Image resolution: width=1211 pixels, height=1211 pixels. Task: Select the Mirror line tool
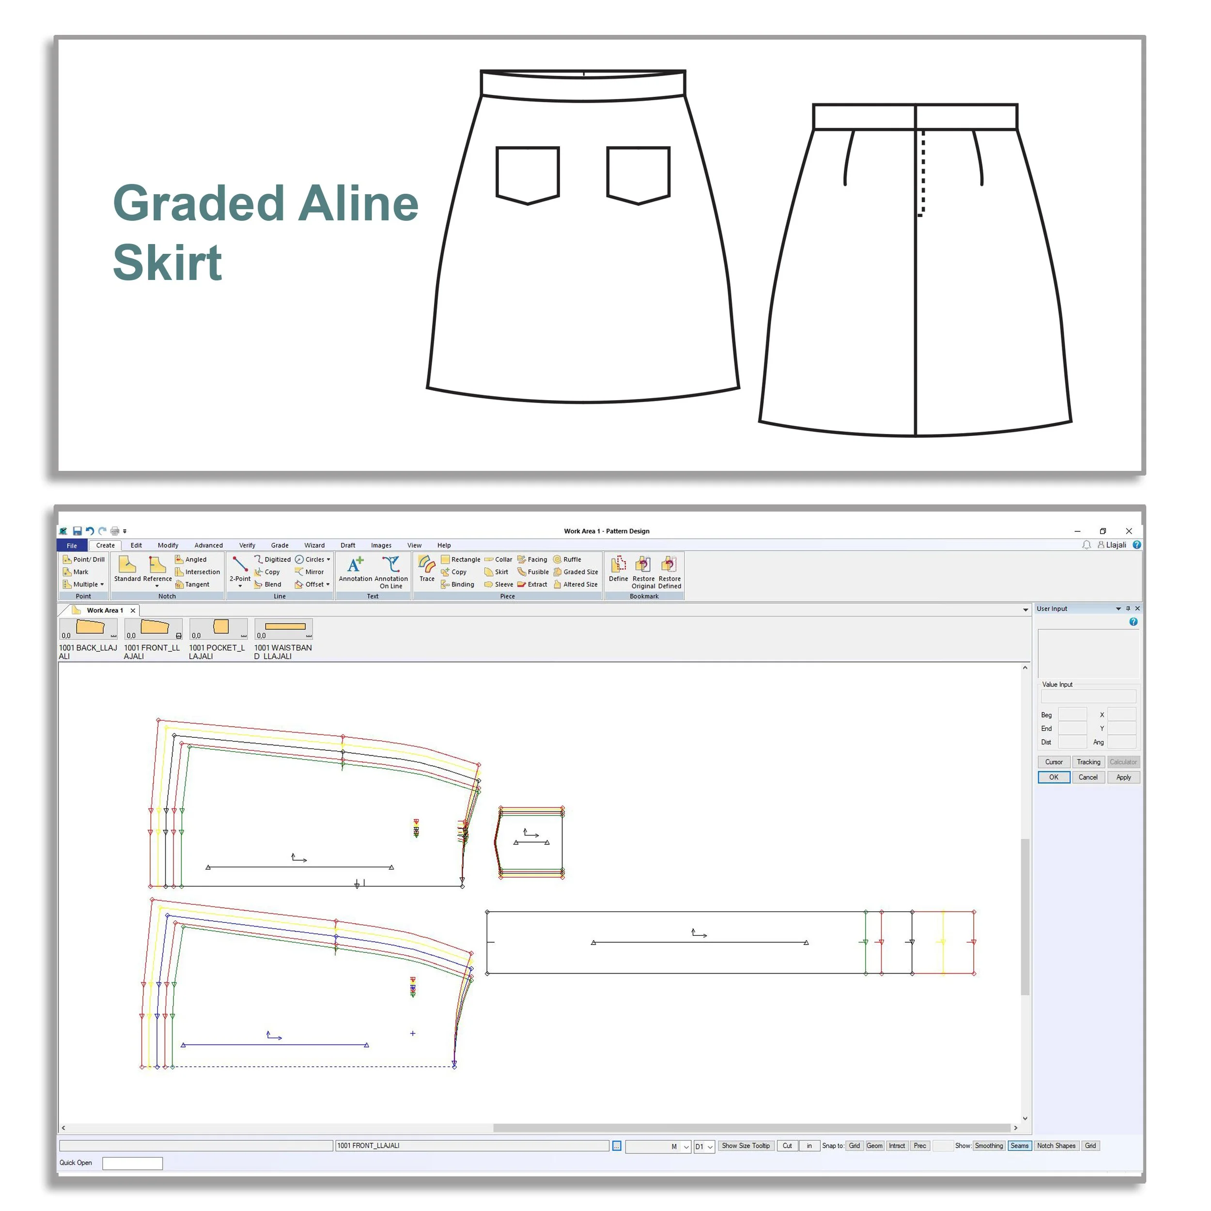[x=310, y=572]
